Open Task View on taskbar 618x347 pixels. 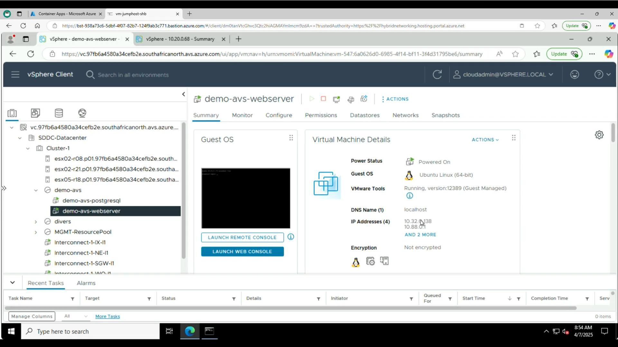[x=169, y=332]
